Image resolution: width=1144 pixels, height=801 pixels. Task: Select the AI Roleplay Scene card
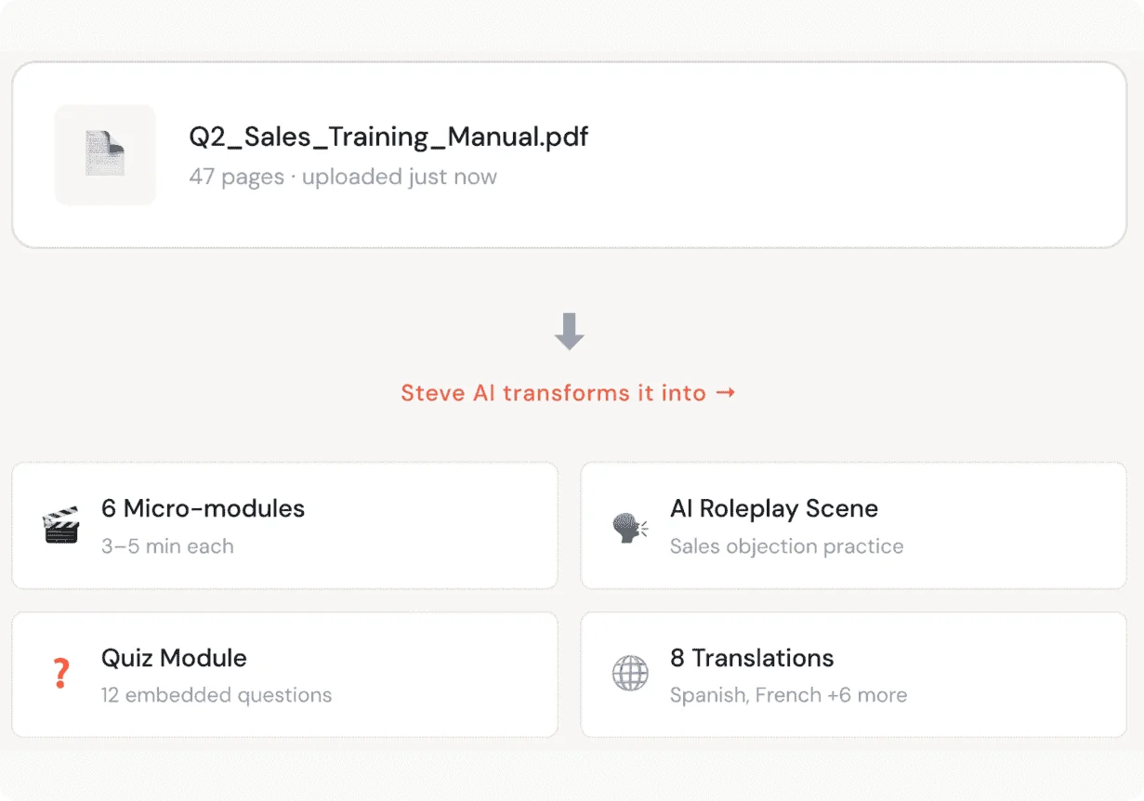(x=854, y=526)
